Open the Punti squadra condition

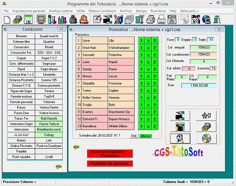21,157
